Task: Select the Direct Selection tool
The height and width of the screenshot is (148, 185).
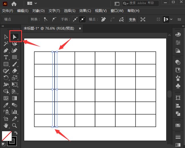Action: [15, 36]
